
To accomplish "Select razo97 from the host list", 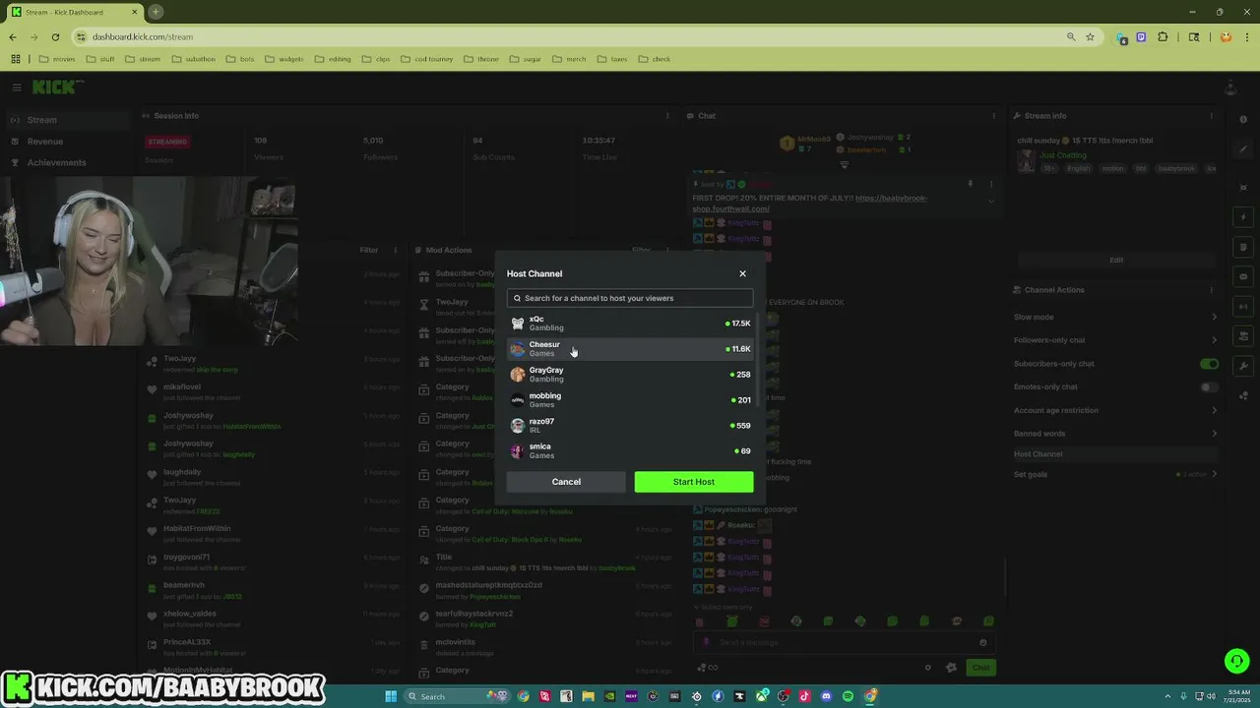I will 630,426.
